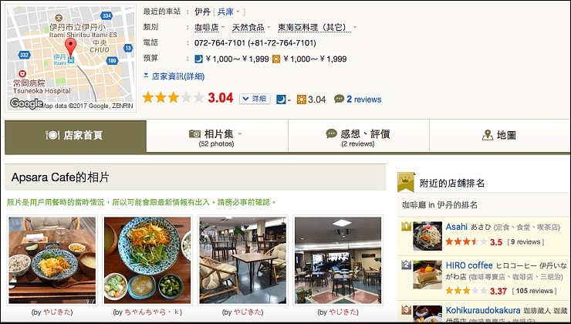The image size is (571, 324).
Task: Open the salad plate photo by ちゃんちゃら・k
Action: [x=147, y=260]
